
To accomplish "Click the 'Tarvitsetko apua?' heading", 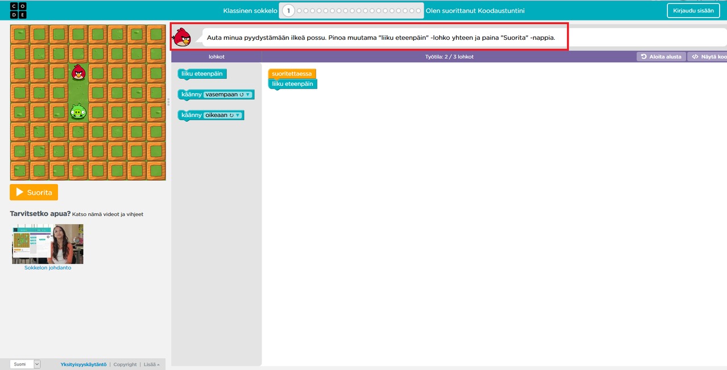I will [x=40, y=214].
